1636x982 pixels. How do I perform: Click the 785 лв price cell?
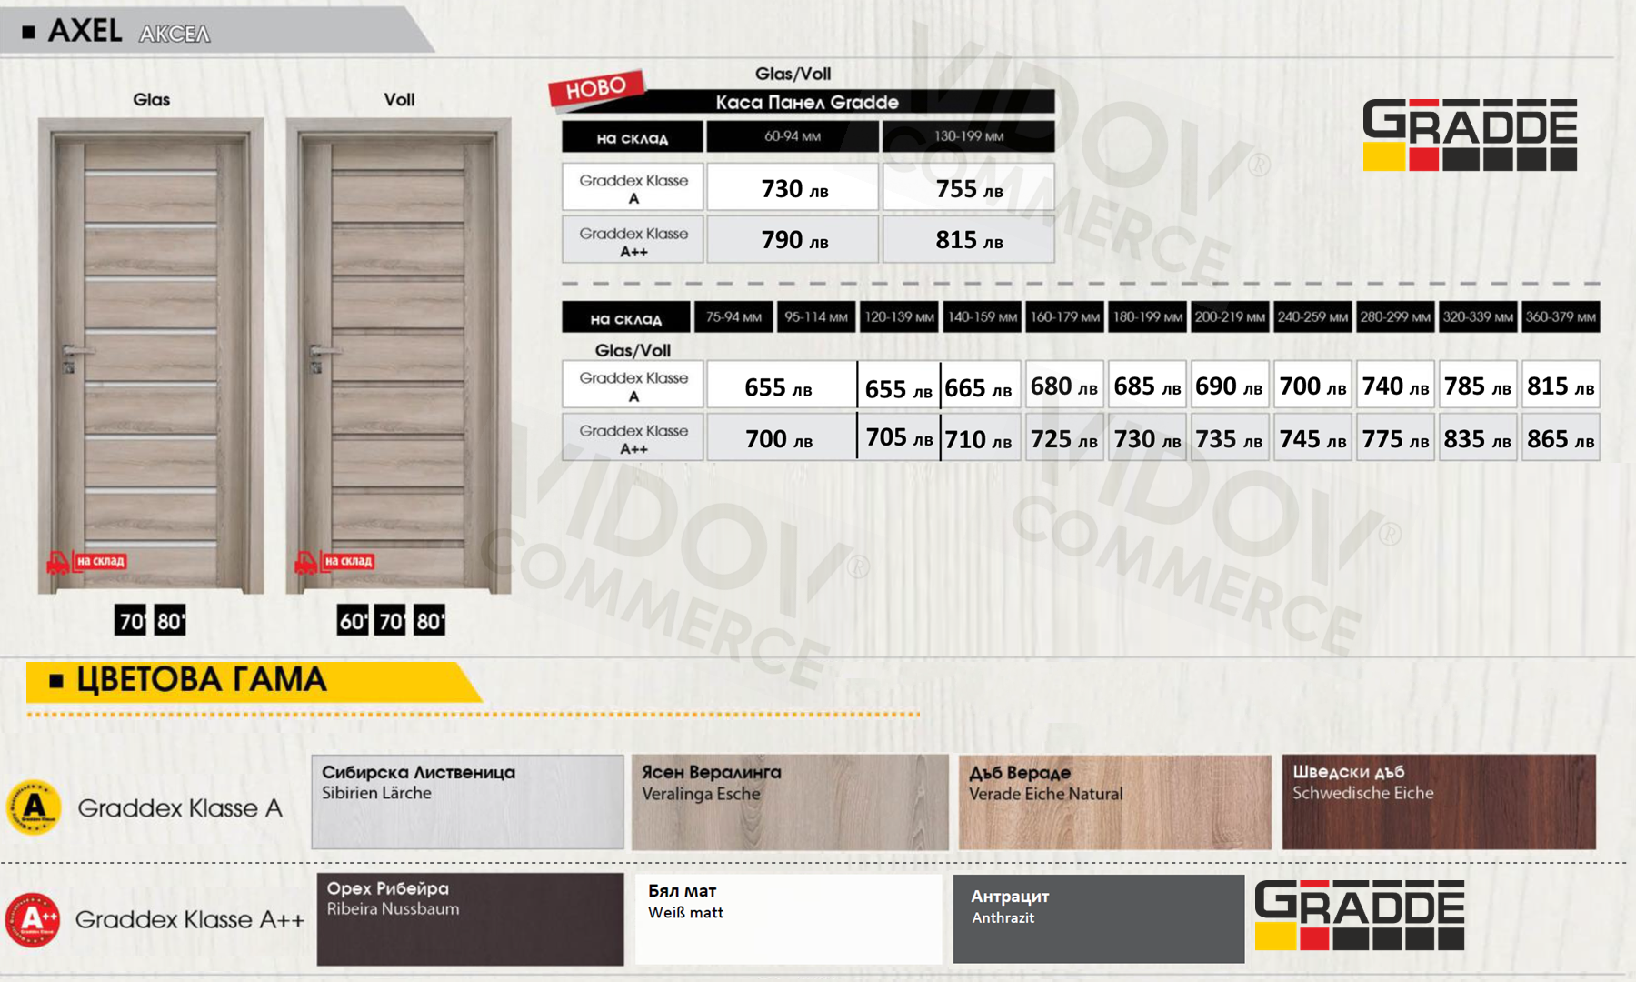coord(1478,386)
